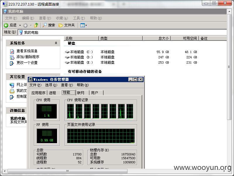The height and width of the screenshot is (176, 234).
Task: Close the Task Manager window
Action: click(x=141, y=79)
